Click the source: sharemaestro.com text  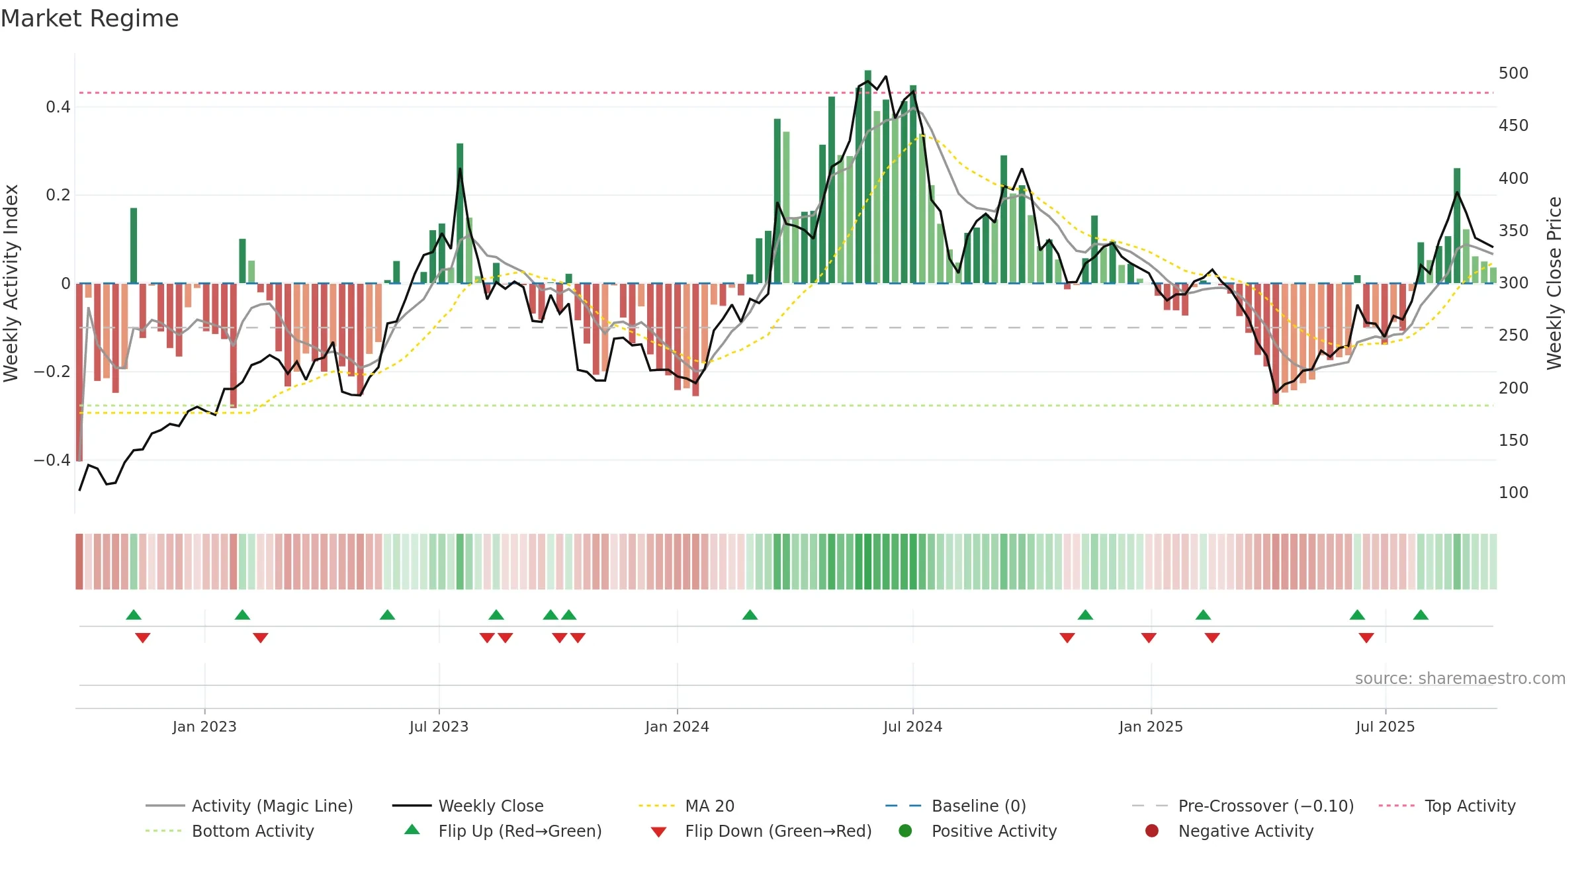coord(1460,678)
